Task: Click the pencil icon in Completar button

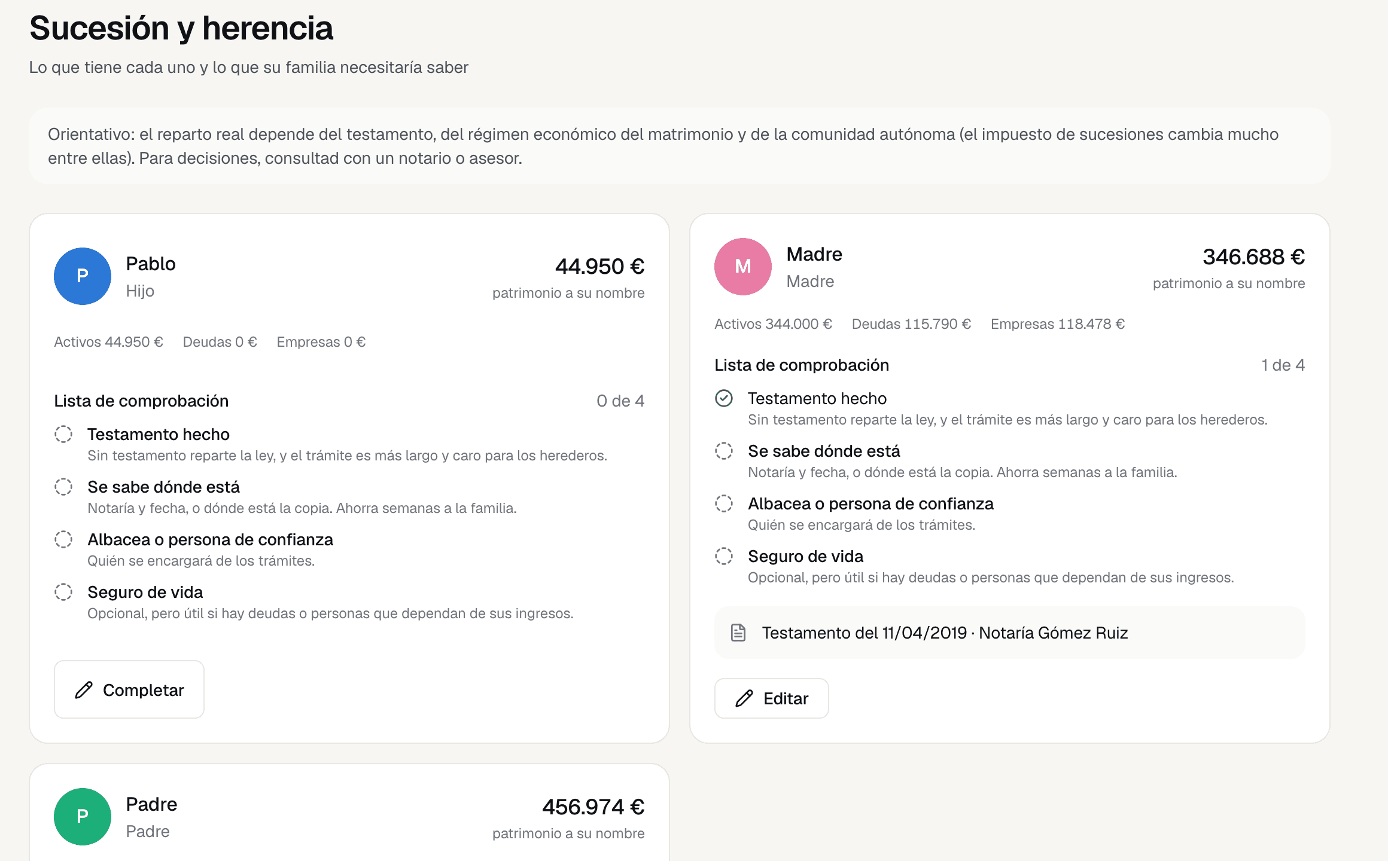Action: [x=84, y=690]
